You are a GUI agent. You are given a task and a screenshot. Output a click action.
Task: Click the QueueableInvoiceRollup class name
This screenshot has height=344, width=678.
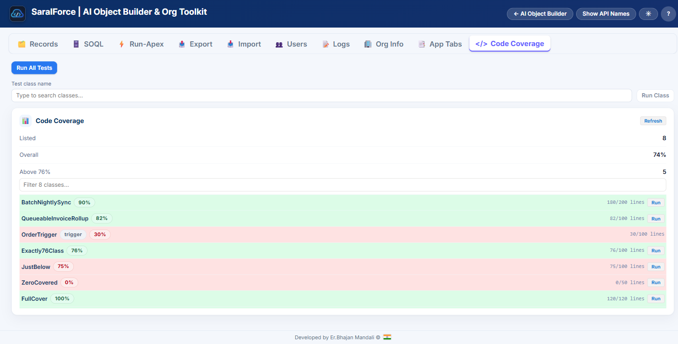click(x=55, y=219)
